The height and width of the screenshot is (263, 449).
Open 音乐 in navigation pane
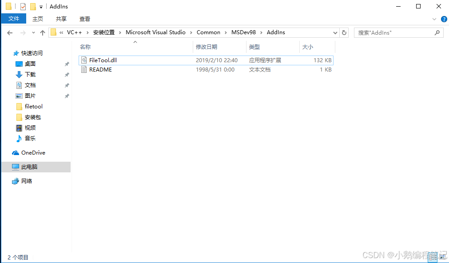[30, 138]
